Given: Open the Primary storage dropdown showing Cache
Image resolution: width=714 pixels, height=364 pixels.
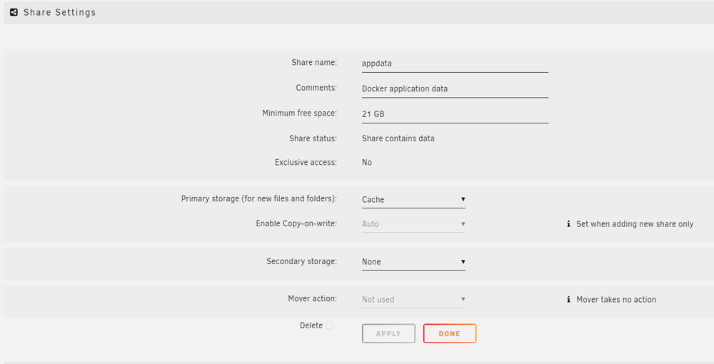Looking at the screenshot, I should pyautogui.click(x=413, y=200).
